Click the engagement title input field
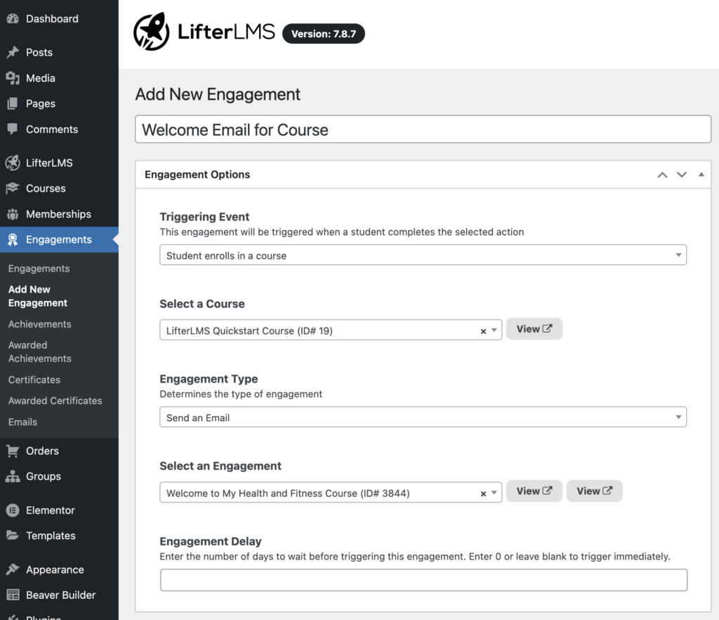 point(423,129)
